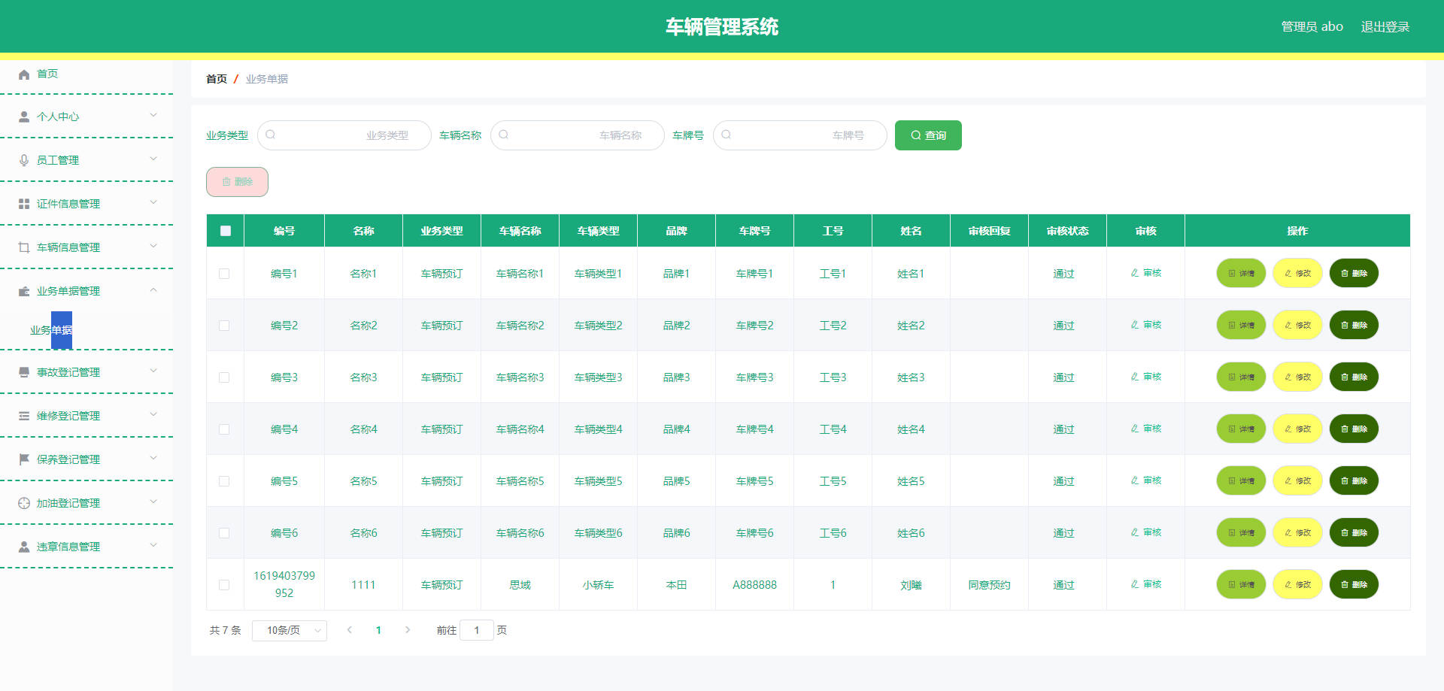Screen dimensions: 1444x691
Task: Click the 业务类型 search input field
Action: pos(344,135)
